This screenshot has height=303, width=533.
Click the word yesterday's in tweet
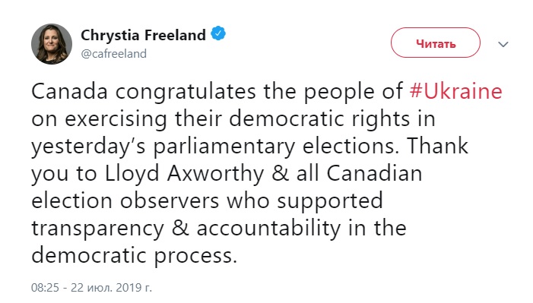(x=89, y=147)
